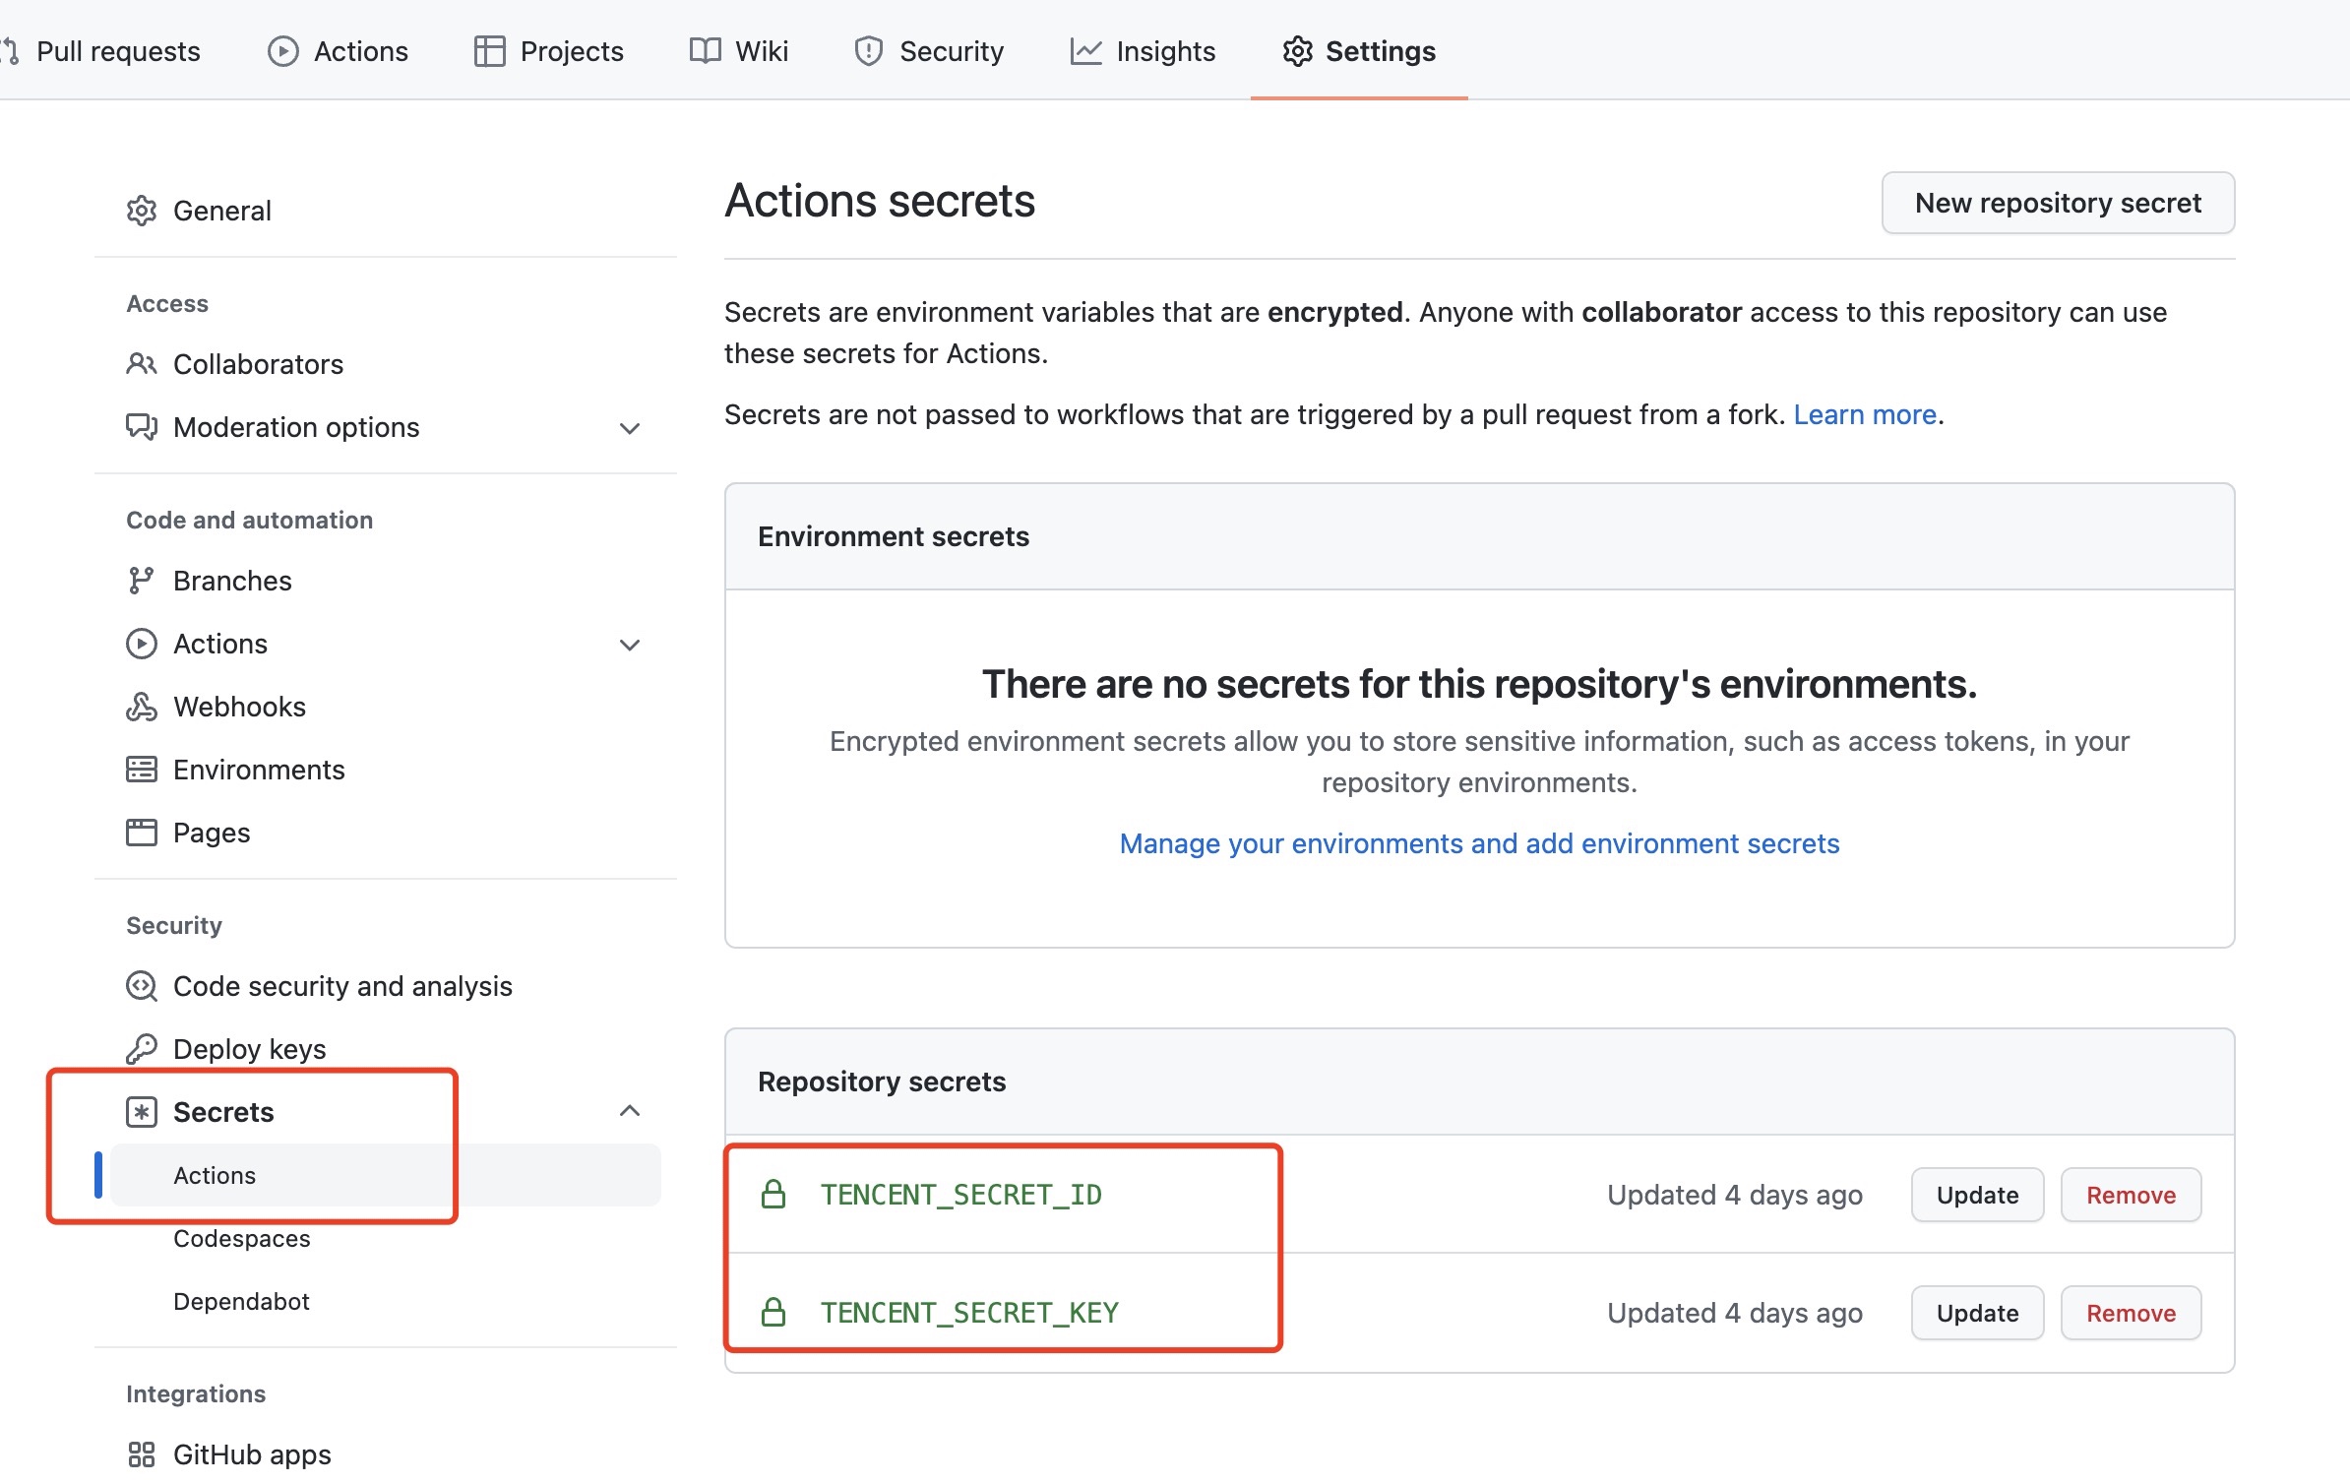
Task: Remove the TENCENT_SECRET_KEY secret
Action: (2131, 1313)
